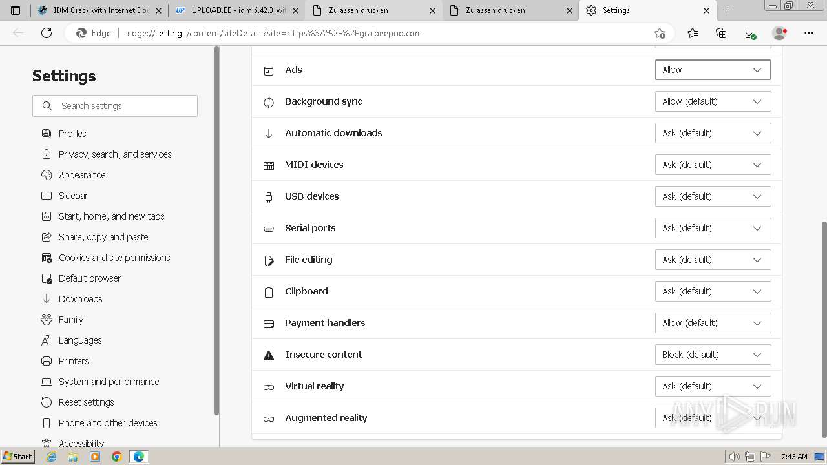Open the Profiles settings section
Image resolution: width=827 pixels, height=465 pixels.
click(x=72, y=134)
